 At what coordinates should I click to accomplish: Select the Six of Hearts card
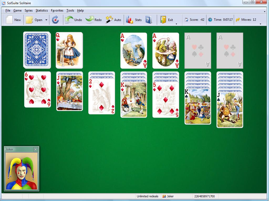pos(38,89)
